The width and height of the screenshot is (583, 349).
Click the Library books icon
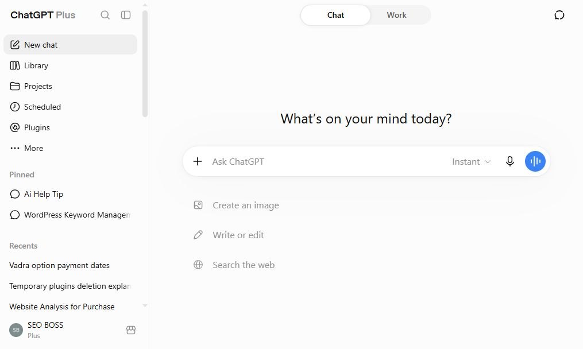(x=15, y=65)
